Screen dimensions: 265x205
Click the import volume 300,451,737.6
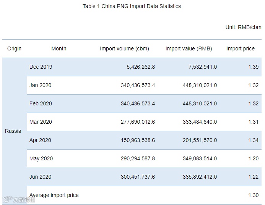[138, 177]
